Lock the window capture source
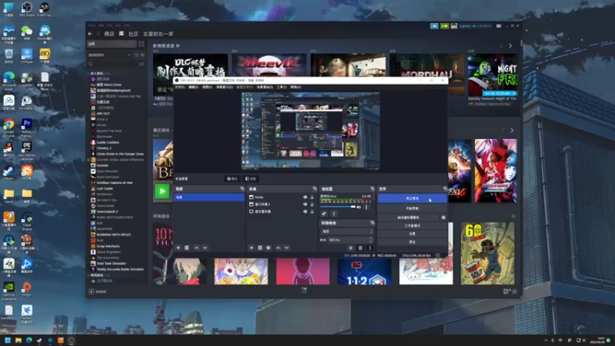 point(312,205)
